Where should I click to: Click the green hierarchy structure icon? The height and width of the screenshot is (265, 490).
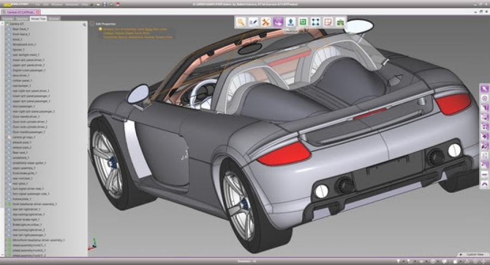[340, 22]
